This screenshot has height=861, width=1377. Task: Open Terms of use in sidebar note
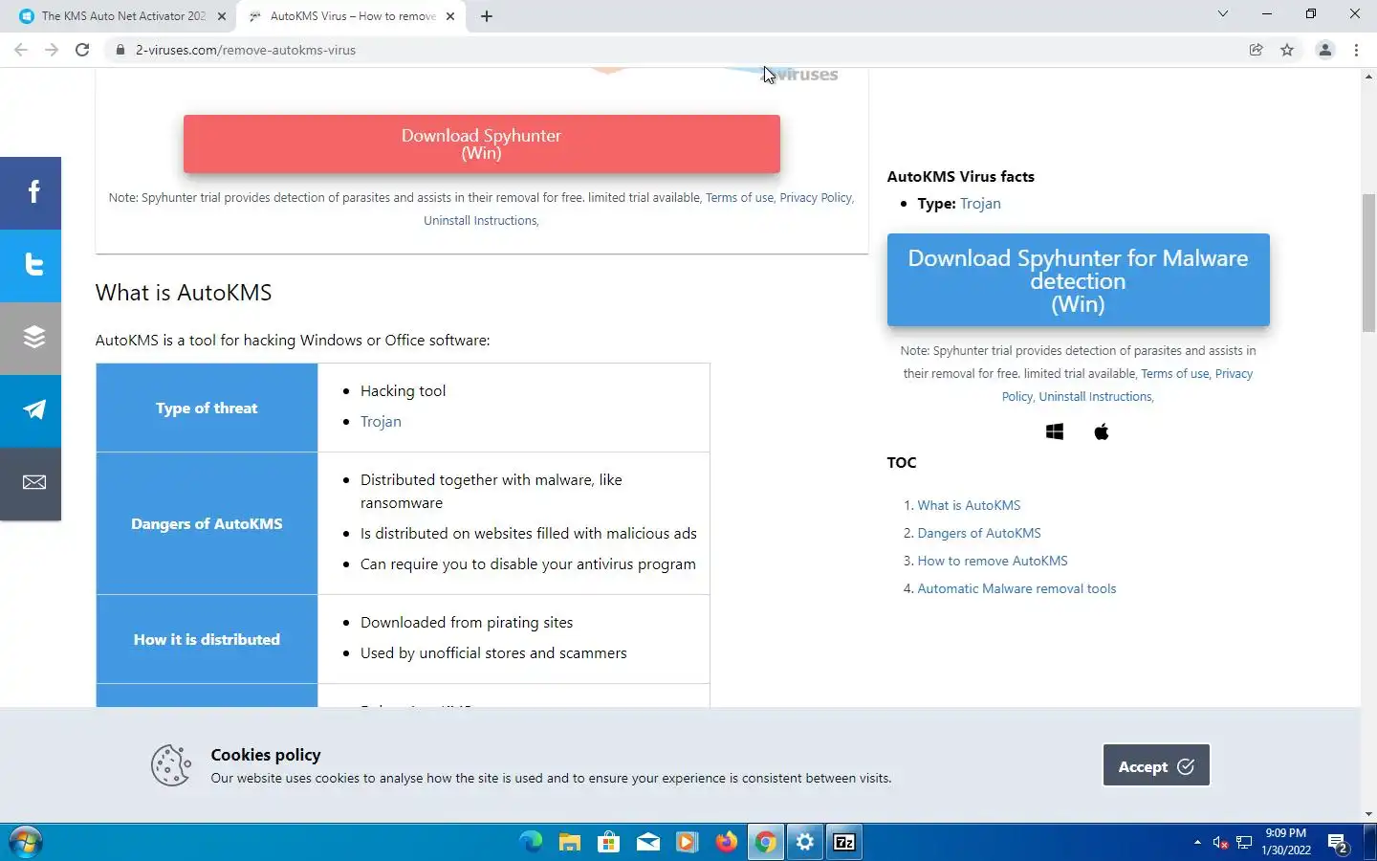1174,373
